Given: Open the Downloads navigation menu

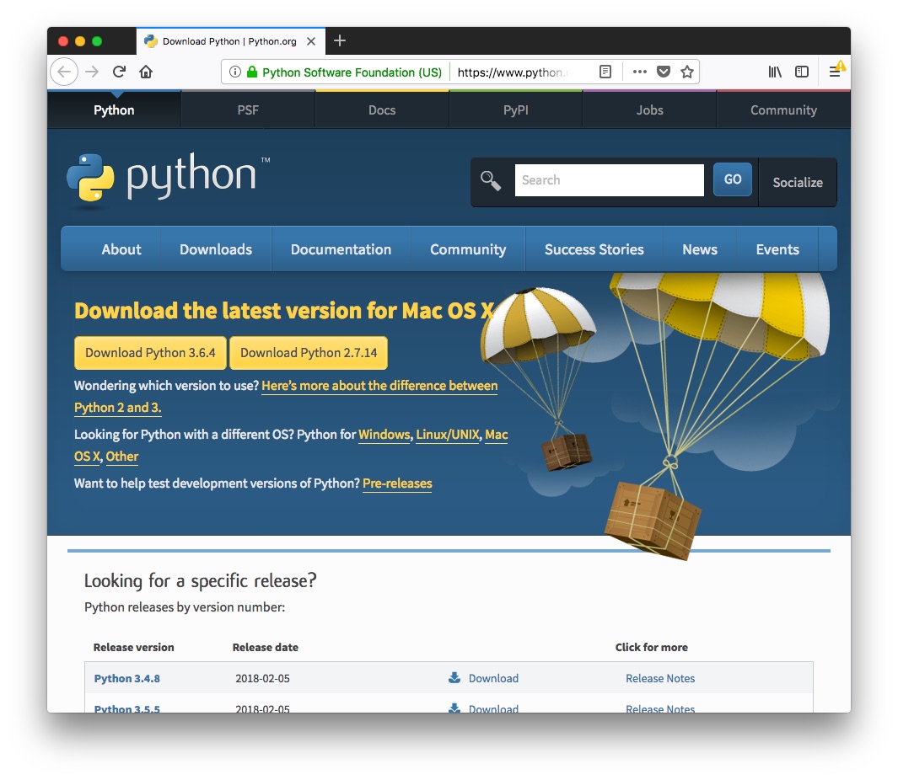Looking at the screenshot, I should [215, 248].
